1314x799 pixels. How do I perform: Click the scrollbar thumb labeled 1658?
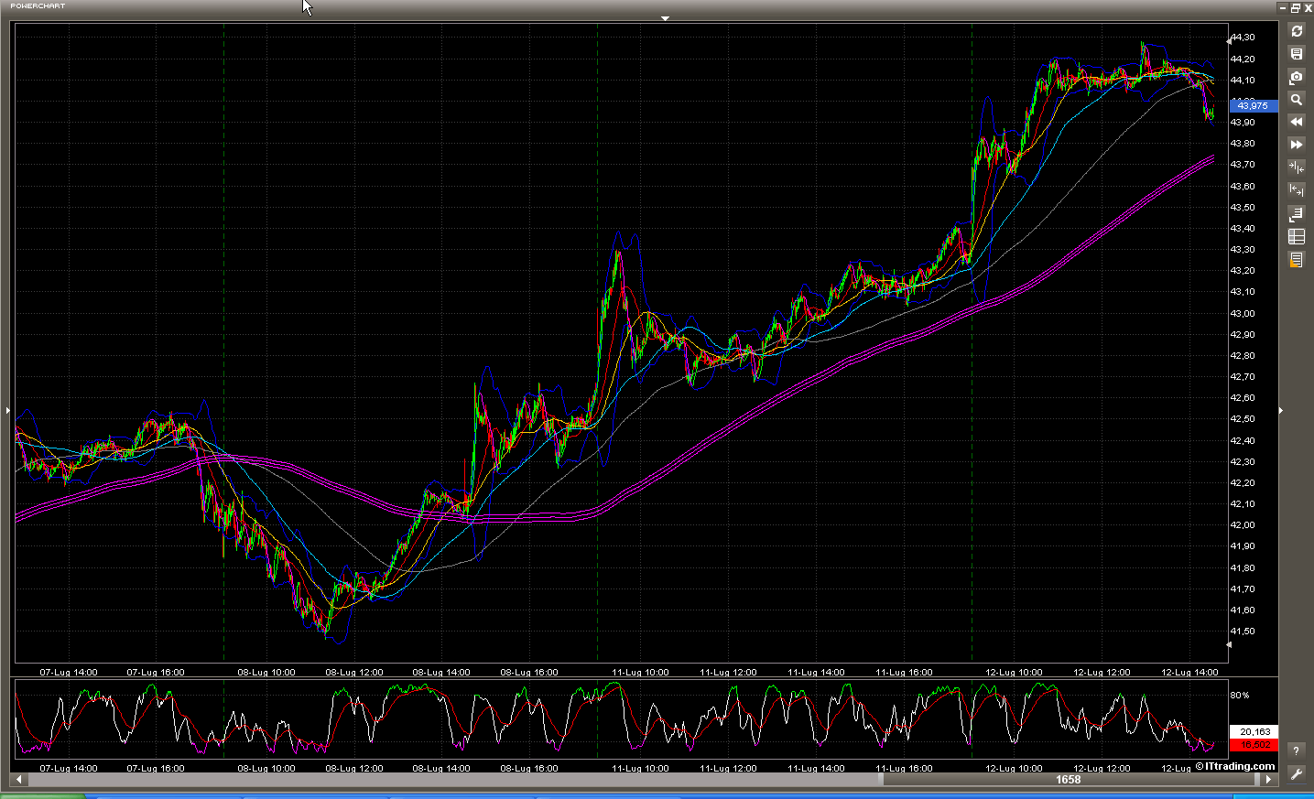(x=1068, y=780)
